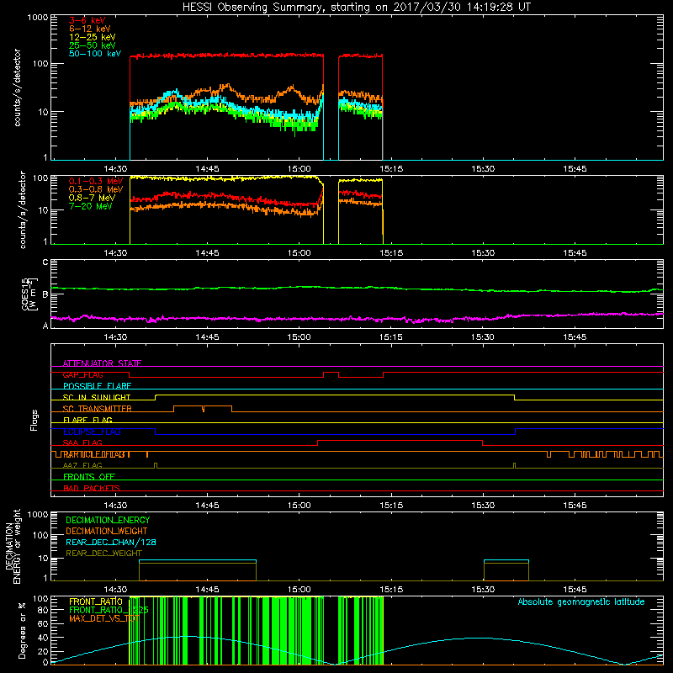Click the 14:30 tick in top panel

tap(115, 169)
